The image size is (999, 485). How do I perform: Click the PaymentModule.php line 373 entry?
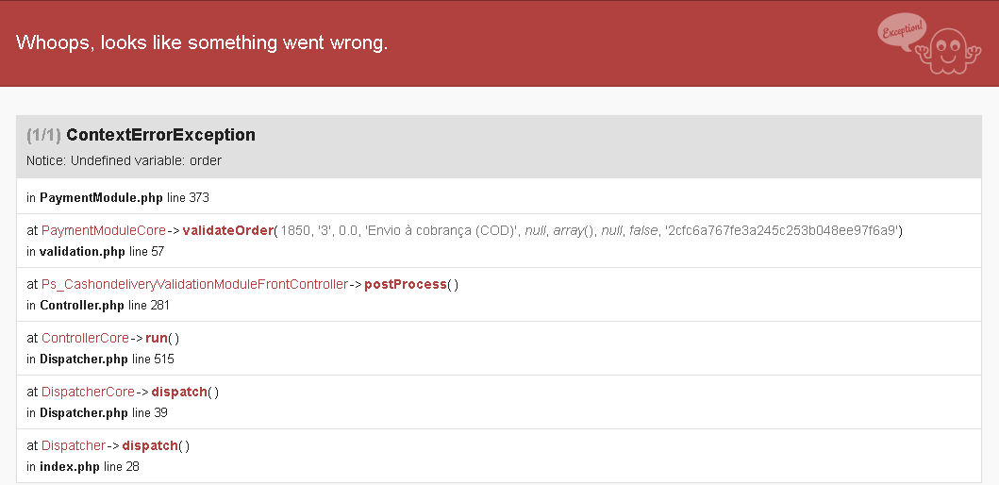tap(118, 197)
